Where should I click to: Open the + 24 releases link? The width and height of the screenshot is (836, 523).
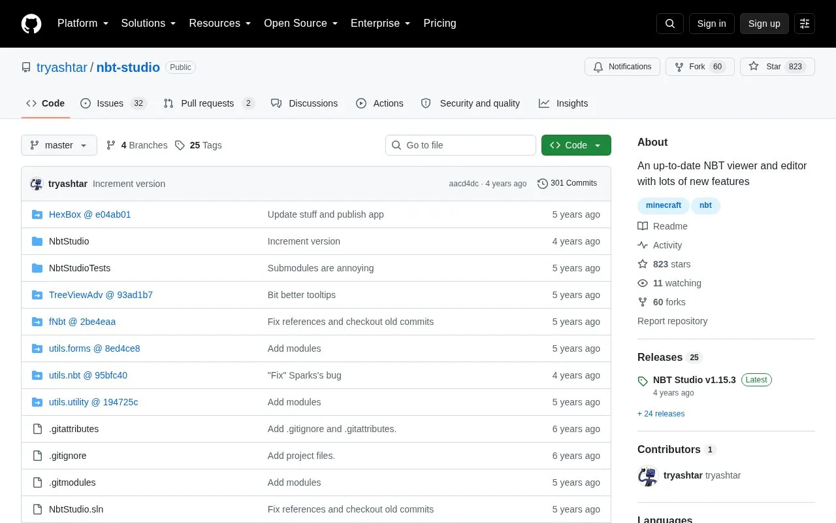661,414
